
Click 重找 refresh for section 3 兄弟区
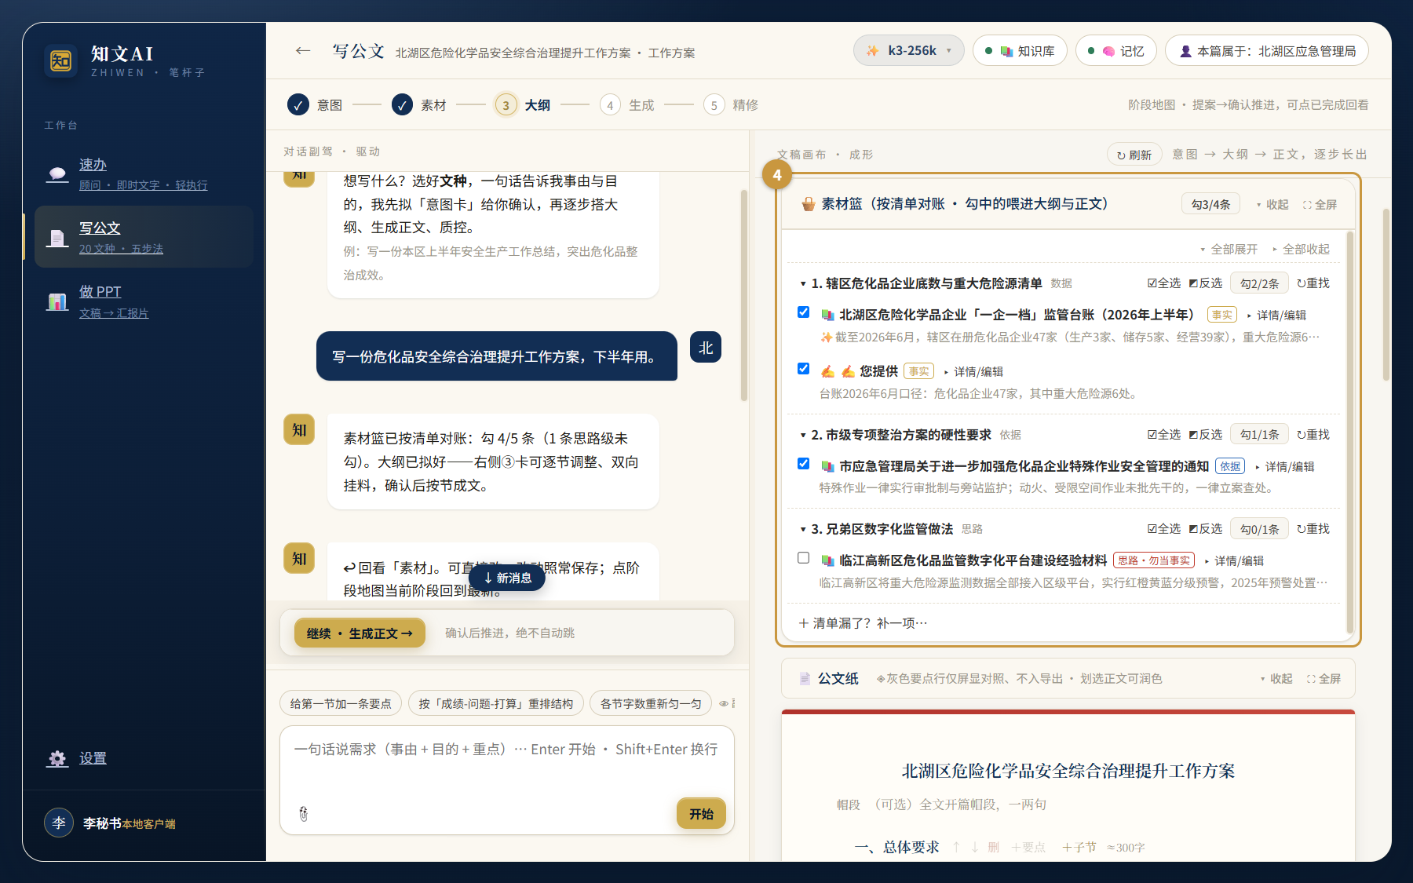tap(1313, 528)
